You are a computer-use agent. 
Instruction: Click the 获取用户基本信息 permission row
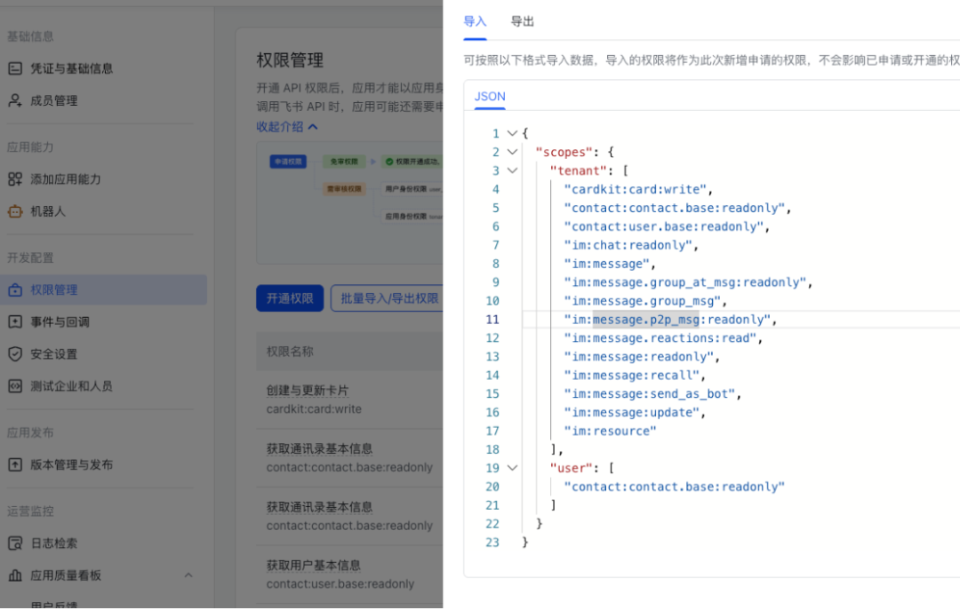(x=349, y=574)
